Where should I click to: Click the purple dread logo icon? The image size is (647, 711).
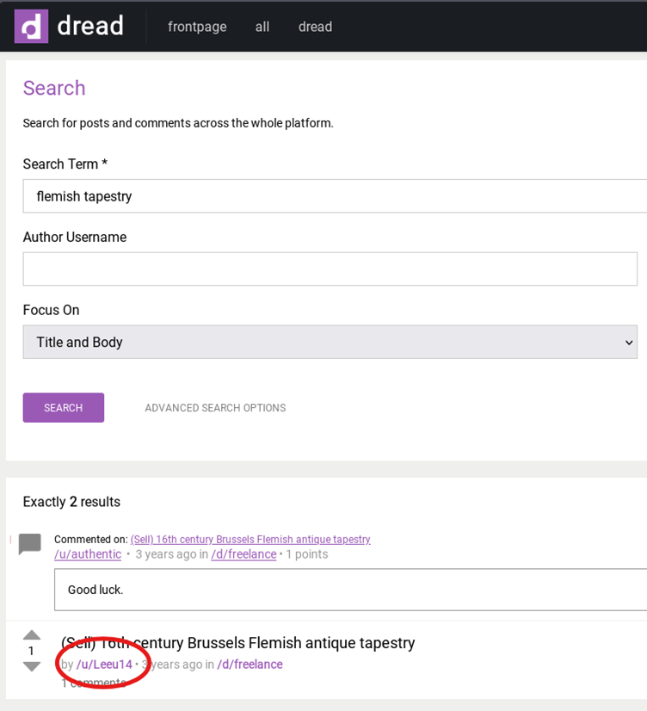31,27
